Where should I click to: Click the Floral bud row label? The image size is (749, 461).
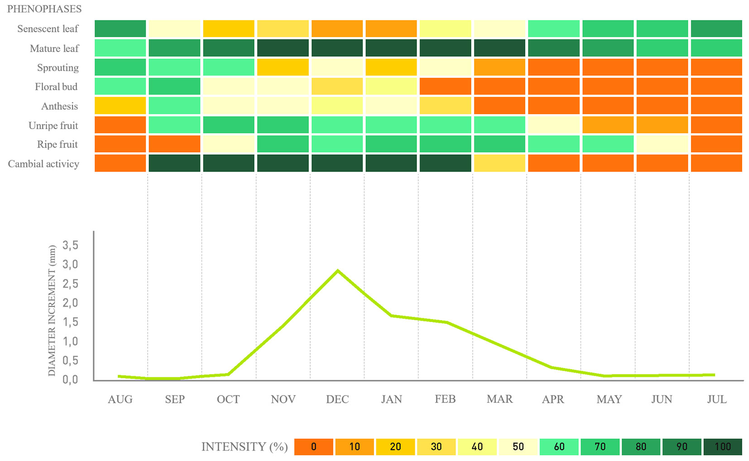coord(56,86)
